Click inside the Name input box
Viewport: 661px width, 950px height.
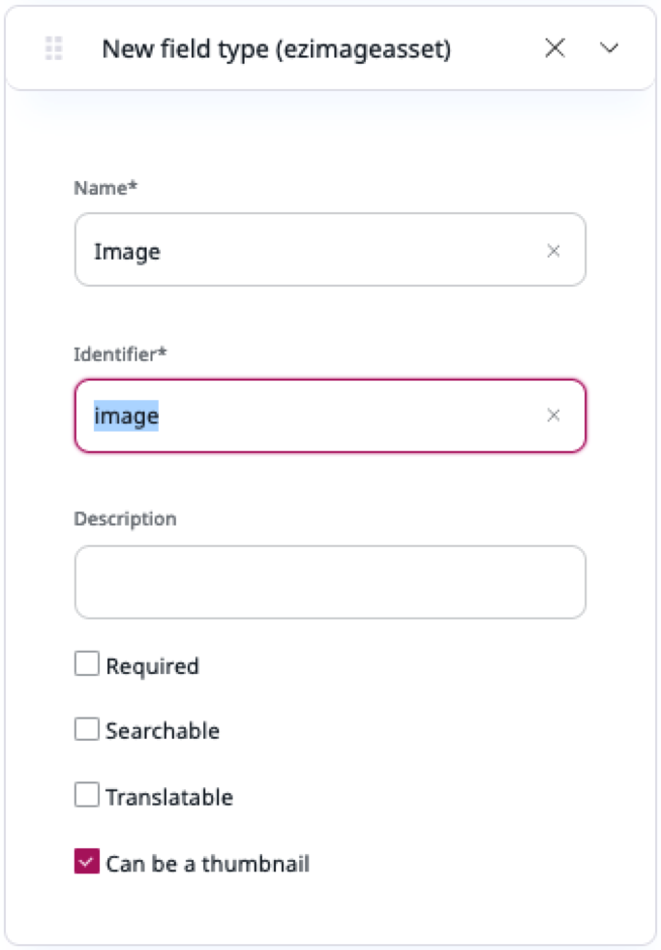tap(310, 251)
